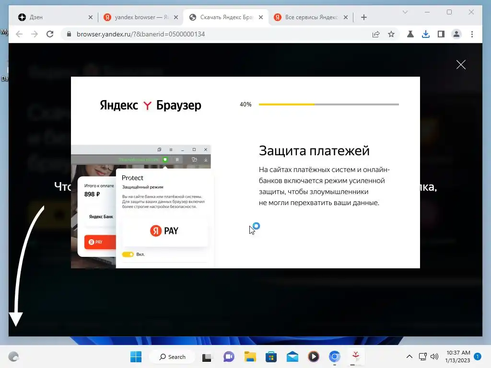Viewport: 491px width, 368px height.
Task: Open the taskbar Search box
Action: pyautogui.click(x=172, y=356)
